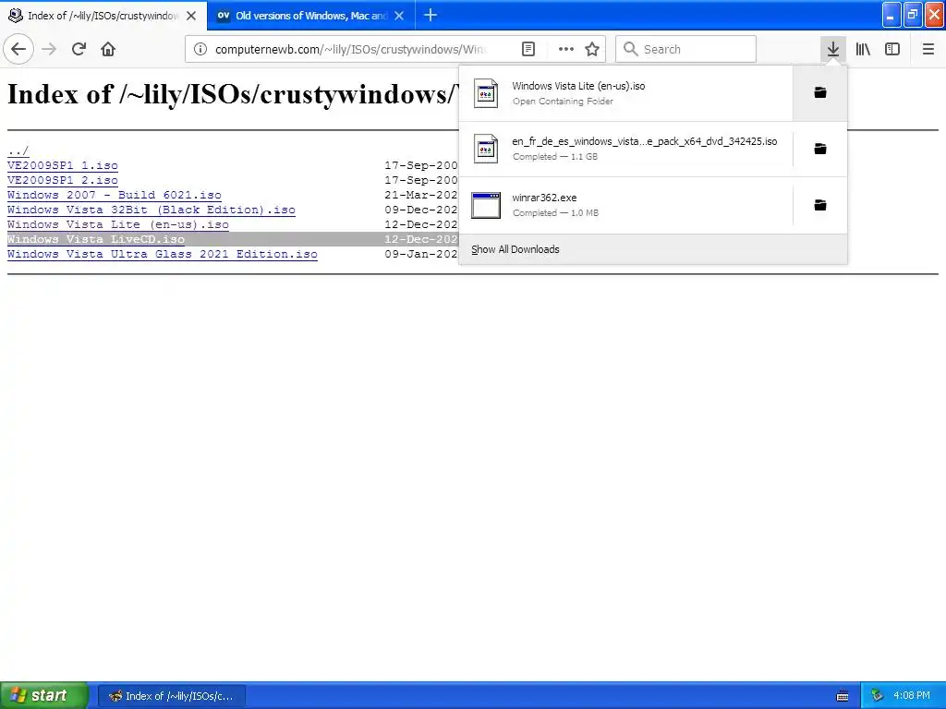Click into the Search box
946x709 pixels.
tap(686, 49)
